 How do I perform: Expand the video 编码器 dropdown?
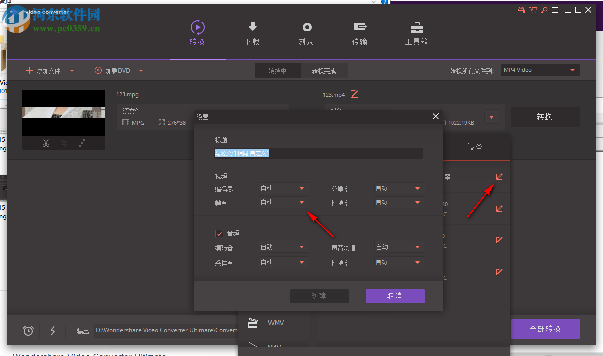click(284, 188)
